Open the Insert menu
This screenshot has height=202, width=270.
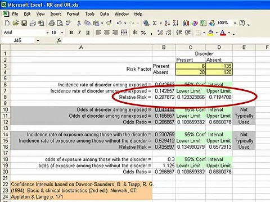(x=56, y=14)
